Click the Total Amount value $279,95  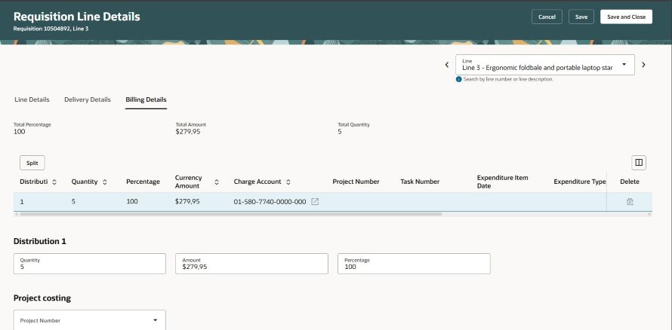[x=188, y=132]
